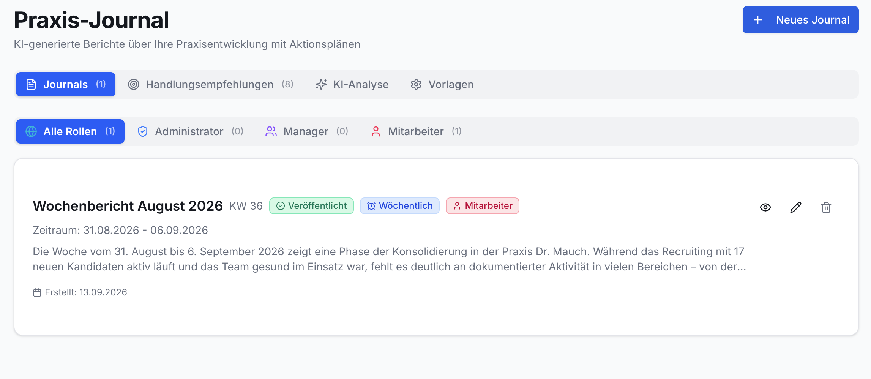This screenshot has height=379, width=871.
Task: Delete the Wochenbericht with trash icon
Action: (826, 207)
